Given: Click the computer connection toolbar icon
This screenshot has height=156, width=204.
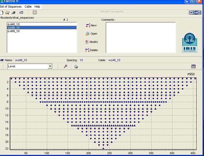Looking at the screenshot, I should click(x=13, y=13).
